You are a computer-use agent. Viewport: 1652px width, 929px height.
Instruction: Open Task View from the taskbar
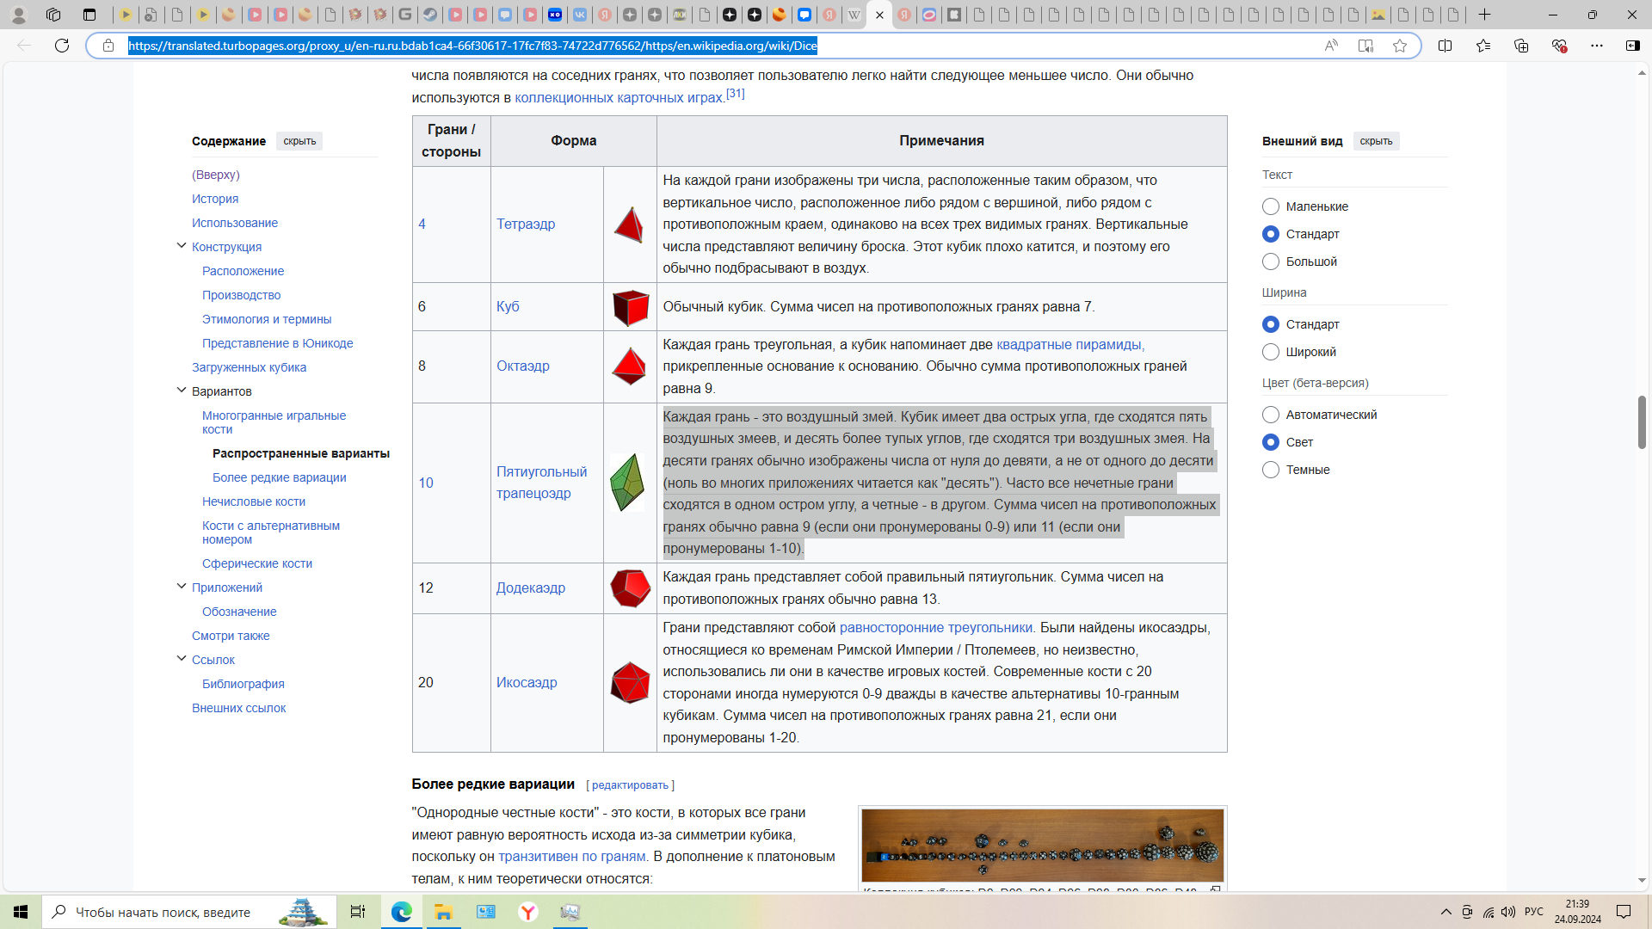click(358, 912)
